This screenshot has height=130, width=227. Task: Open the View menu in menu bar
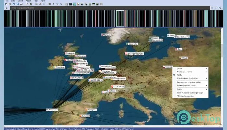13,1
